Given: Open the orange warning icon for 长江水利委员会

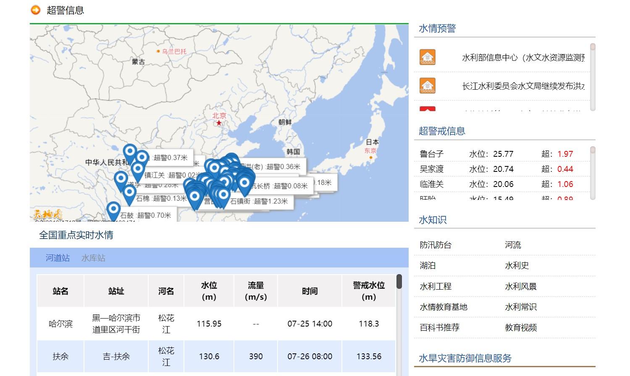Looking at the screenshot, I should [x=427, y=86].
